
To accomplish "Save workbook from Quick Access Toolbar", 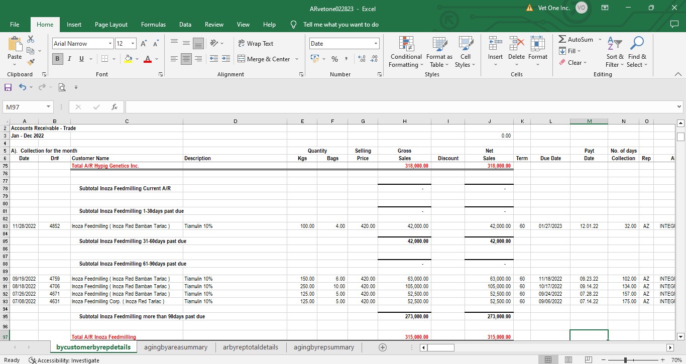I will pyautogui.click(x=8, y=87).
